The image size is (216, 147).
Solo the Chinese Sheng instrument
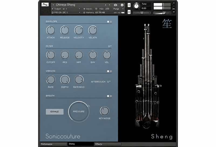point(129,5)
